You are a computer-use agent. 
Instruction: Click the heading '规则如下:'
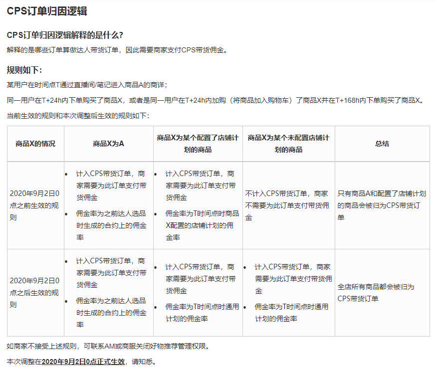coord(24,70)
